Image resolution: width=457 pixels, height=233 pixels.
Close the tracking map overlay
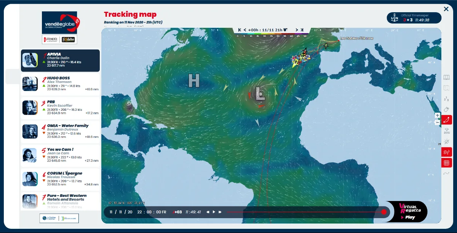pos(446,9)
